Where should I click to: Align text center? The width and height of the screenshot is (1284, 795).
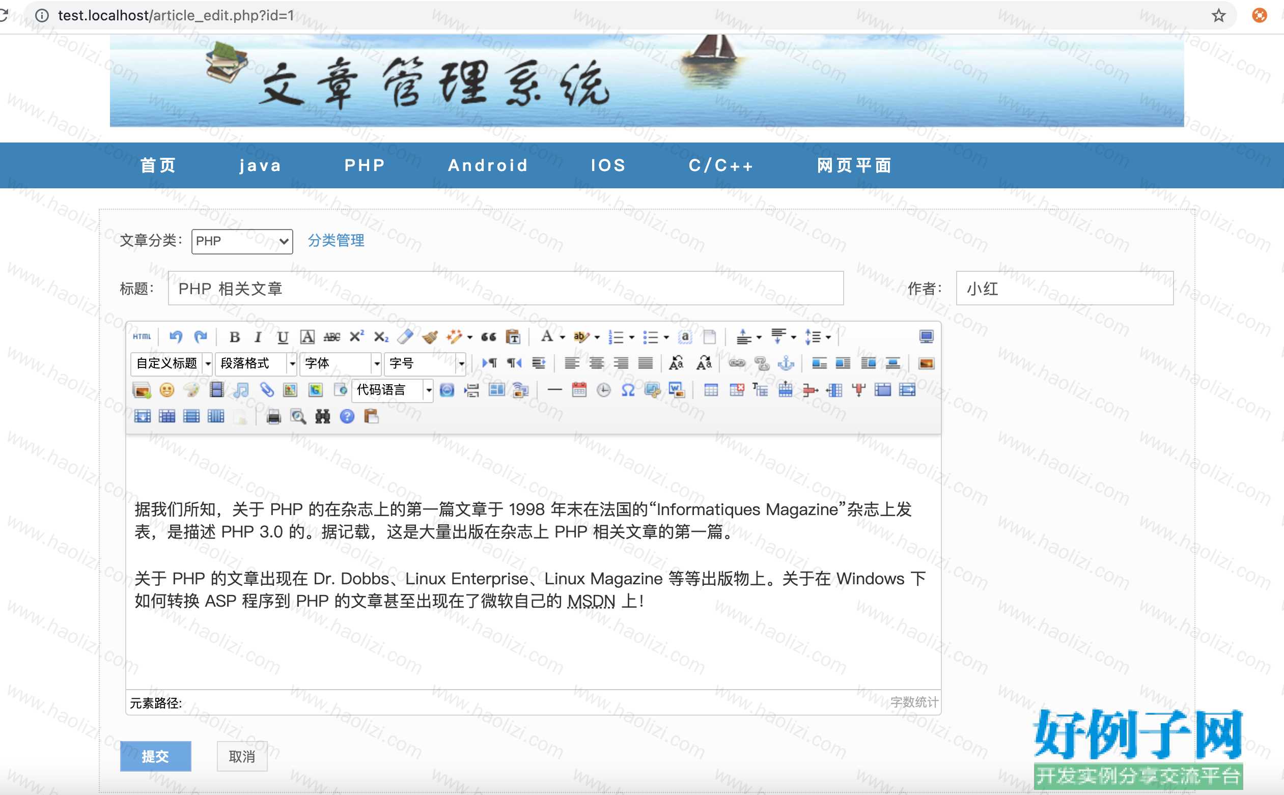pos(596,363)
